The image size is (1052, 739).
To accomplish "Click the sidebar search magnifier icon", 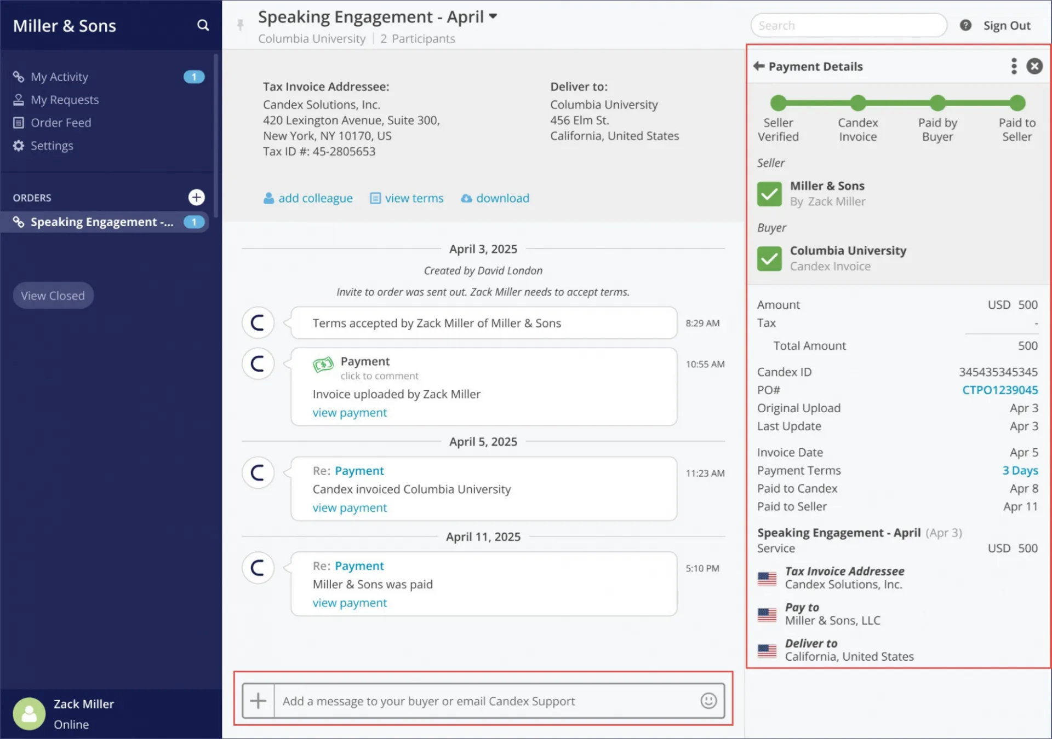I will 203,25.
